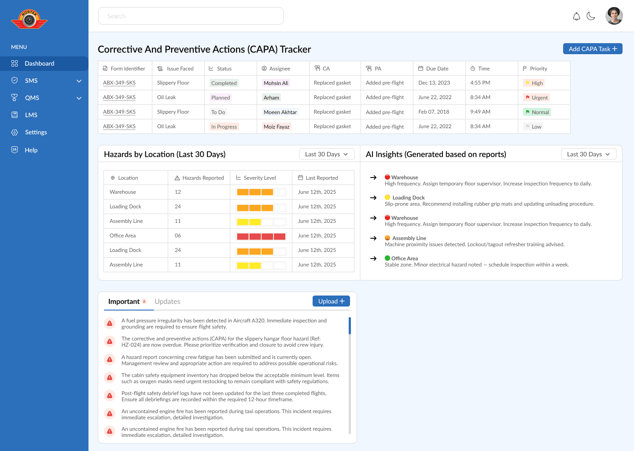Click the CAPA Status column chart icon

[x=211, y=69]
